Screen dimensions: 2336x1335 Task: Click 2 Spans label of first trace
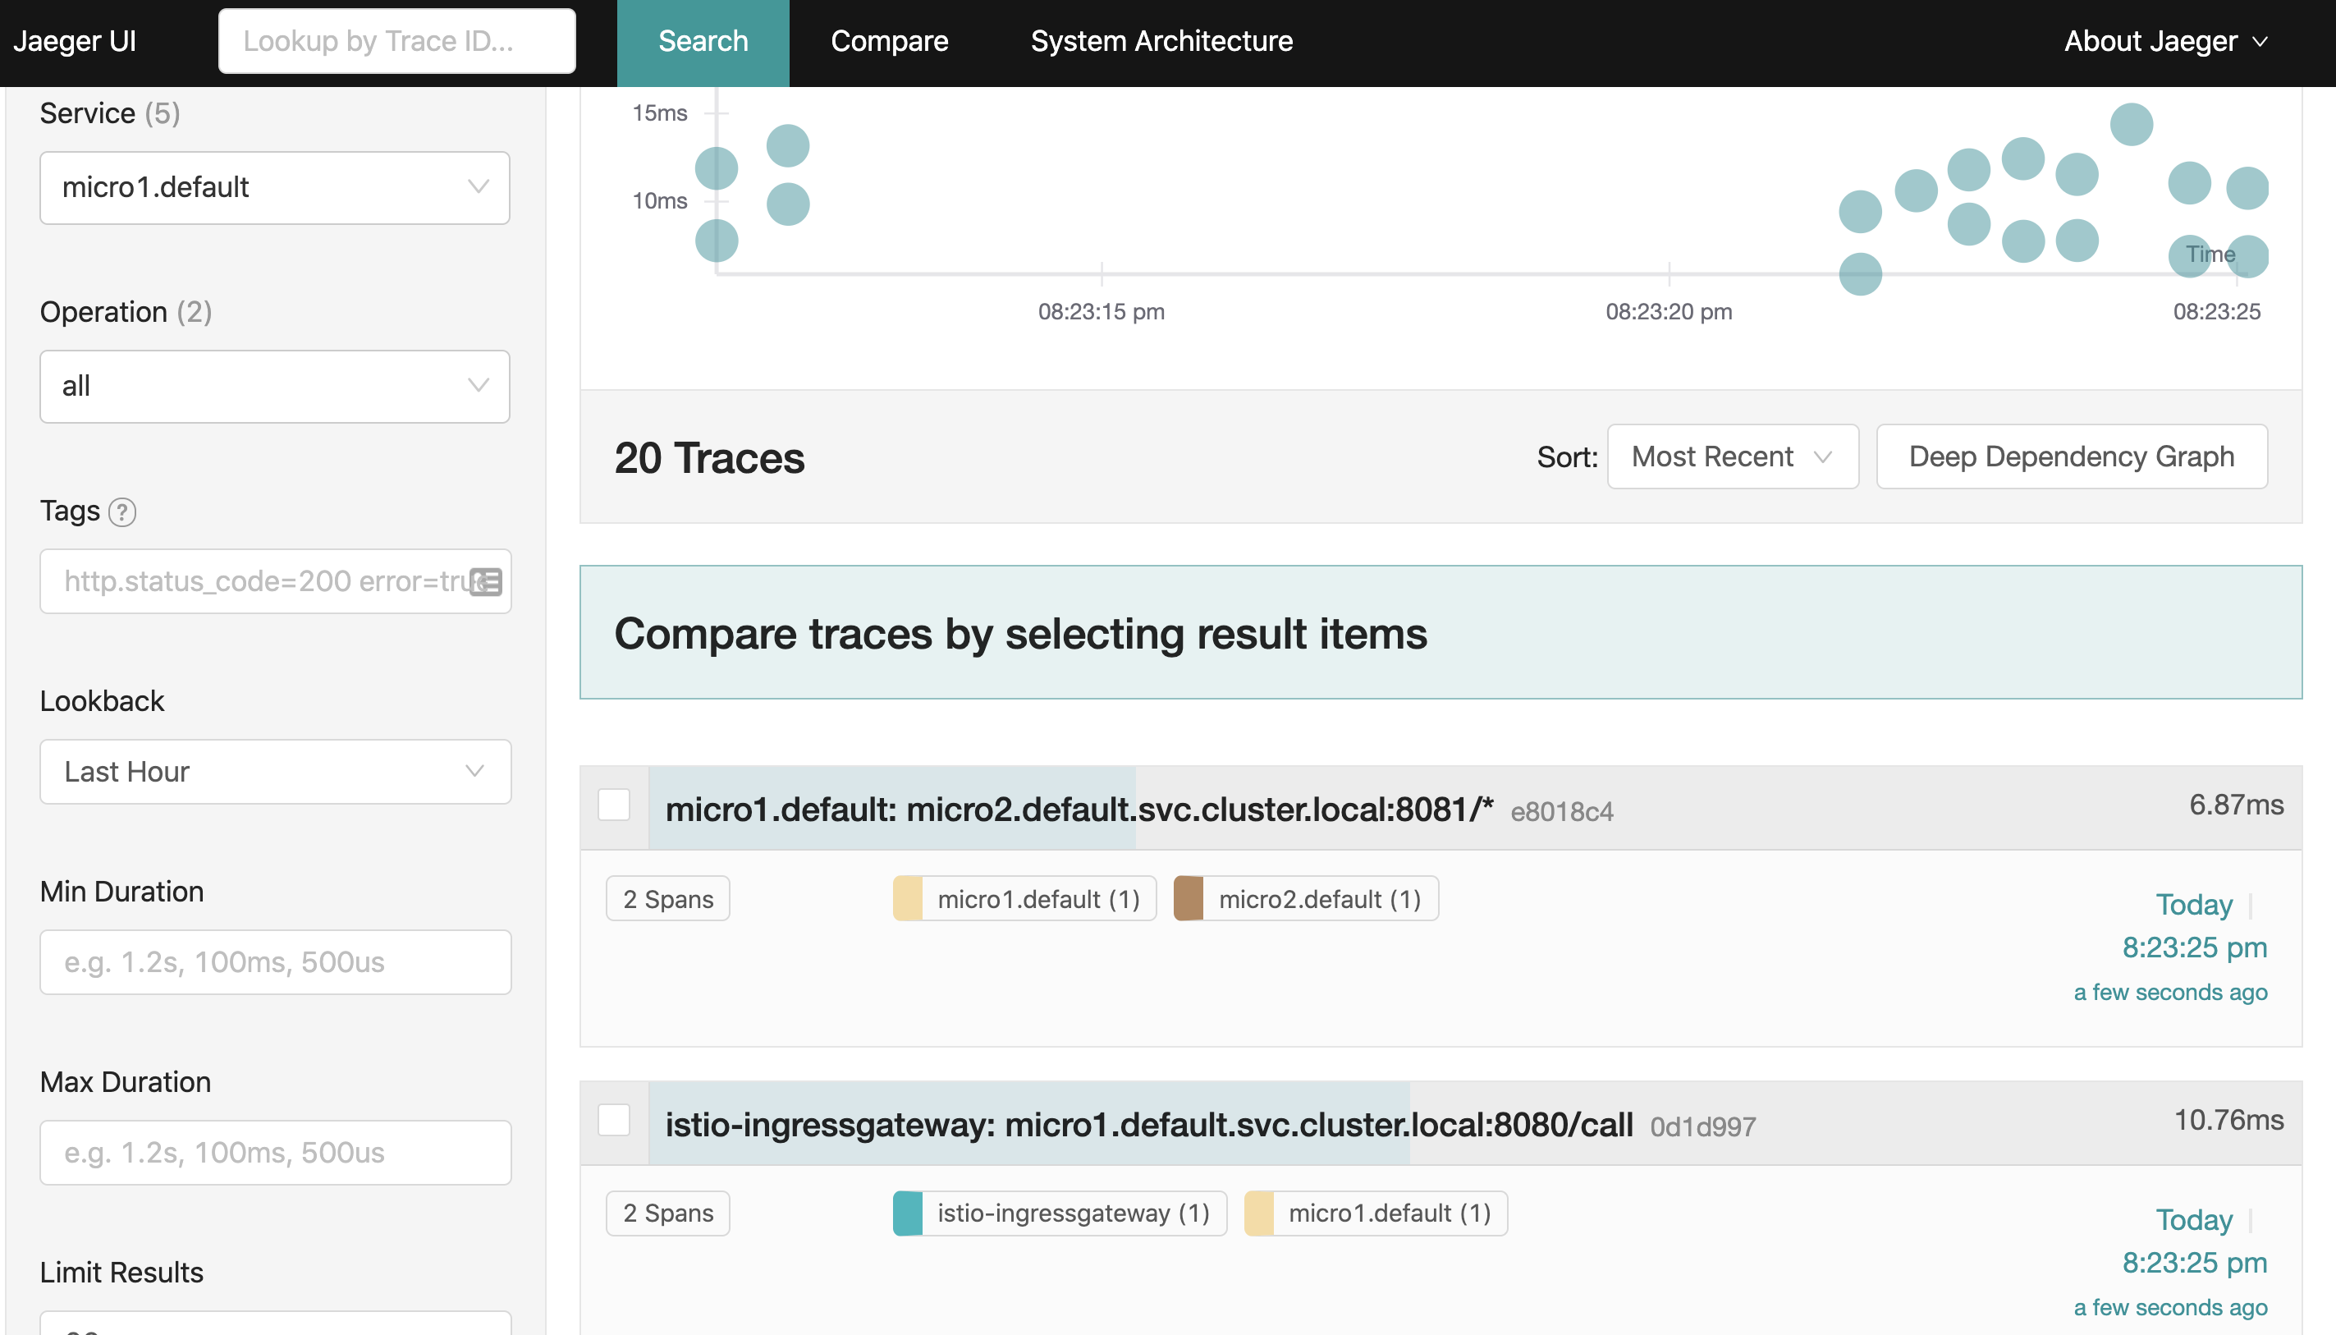pyautogui.click(x=668, y=898)
